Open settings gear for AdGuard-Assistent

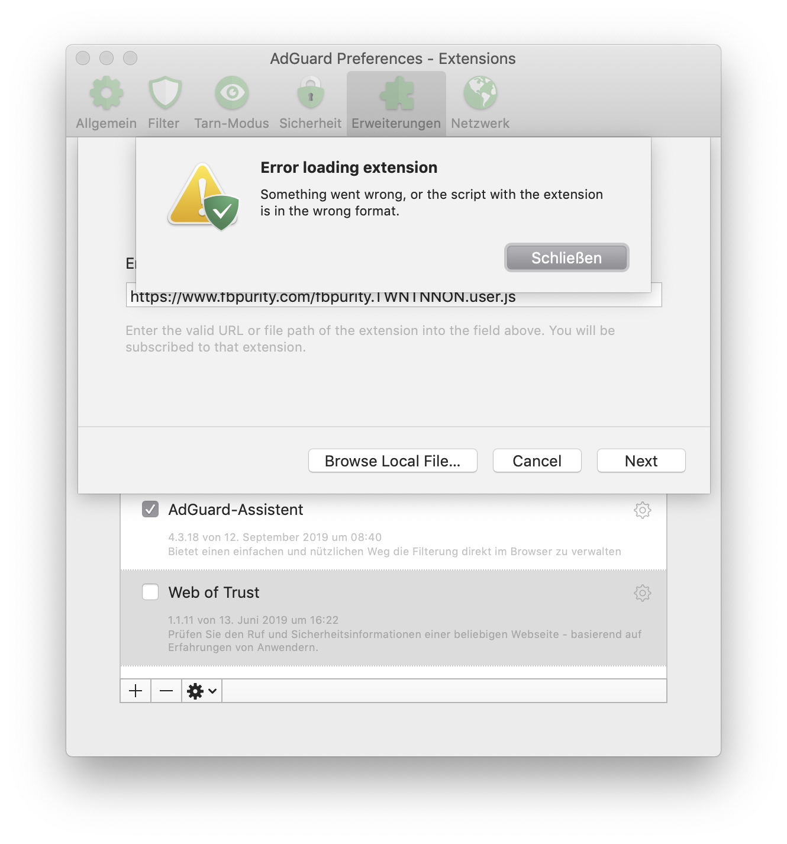point(642,510)
